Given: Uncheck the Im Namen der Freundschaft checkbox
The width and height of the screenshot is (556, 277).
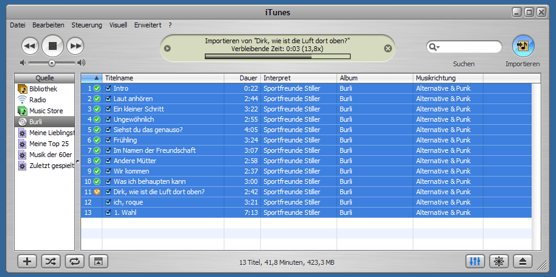Looking at the screenshot, I should 108,150.
